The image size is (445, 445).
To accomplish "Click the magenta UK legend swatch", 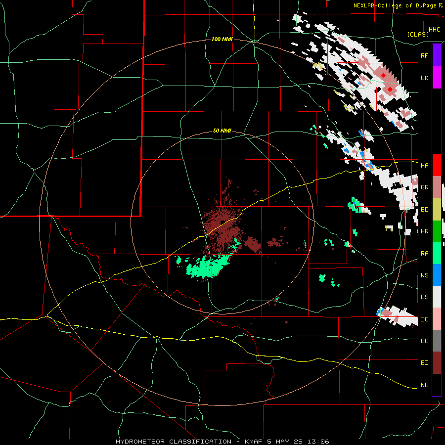I will pos(437,78).
